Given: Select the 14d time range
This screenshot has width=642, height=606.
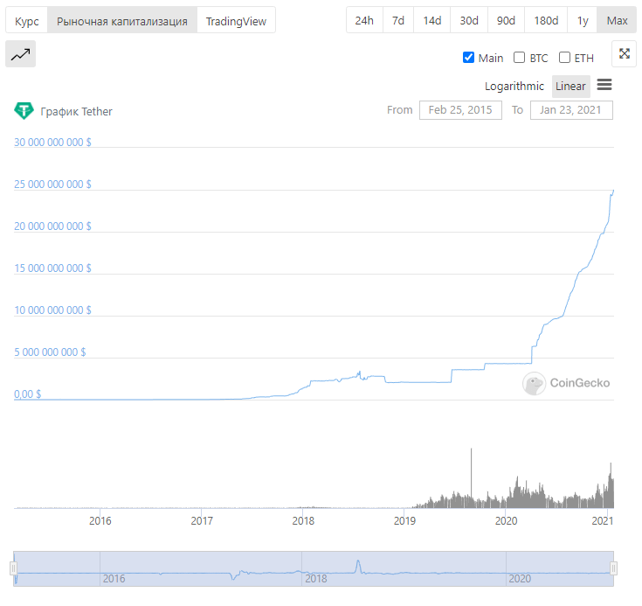Looking at the screenshot, I should (x=432, y=20).
